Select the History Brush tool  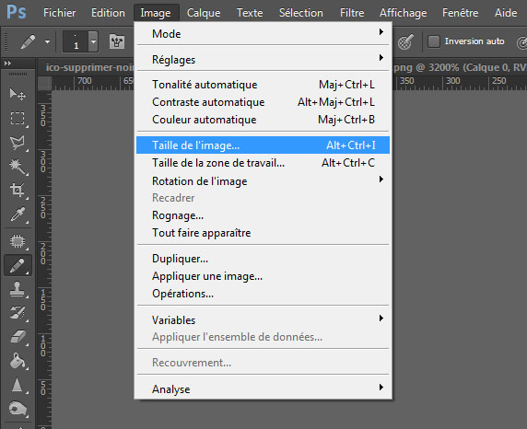click(18, 313)
